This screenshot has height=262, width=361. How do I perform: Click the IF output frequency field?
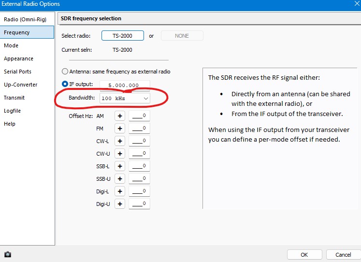[x=125, y=85]
